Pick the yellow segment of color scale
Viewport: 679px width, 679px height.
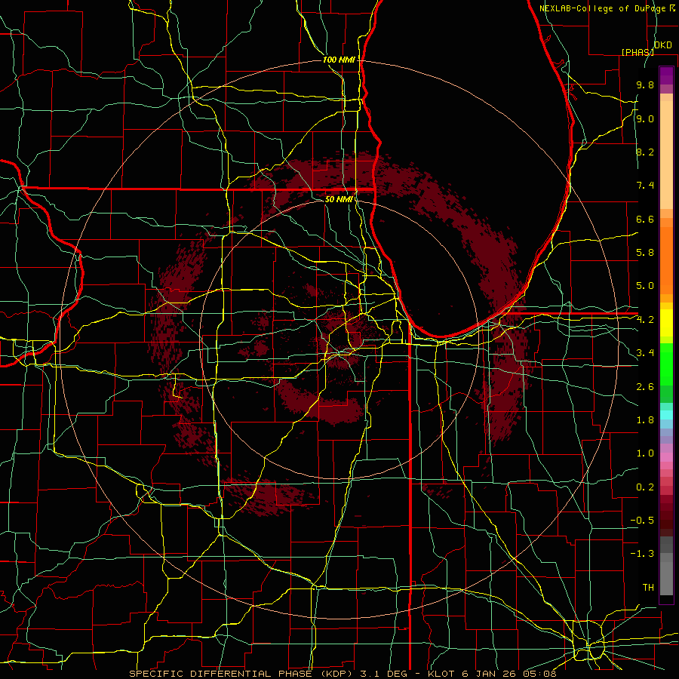666,323
